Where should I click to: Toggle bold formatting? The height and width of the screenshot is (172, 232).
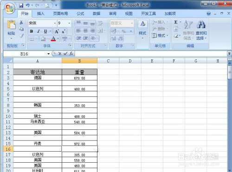tap(32, 32)
